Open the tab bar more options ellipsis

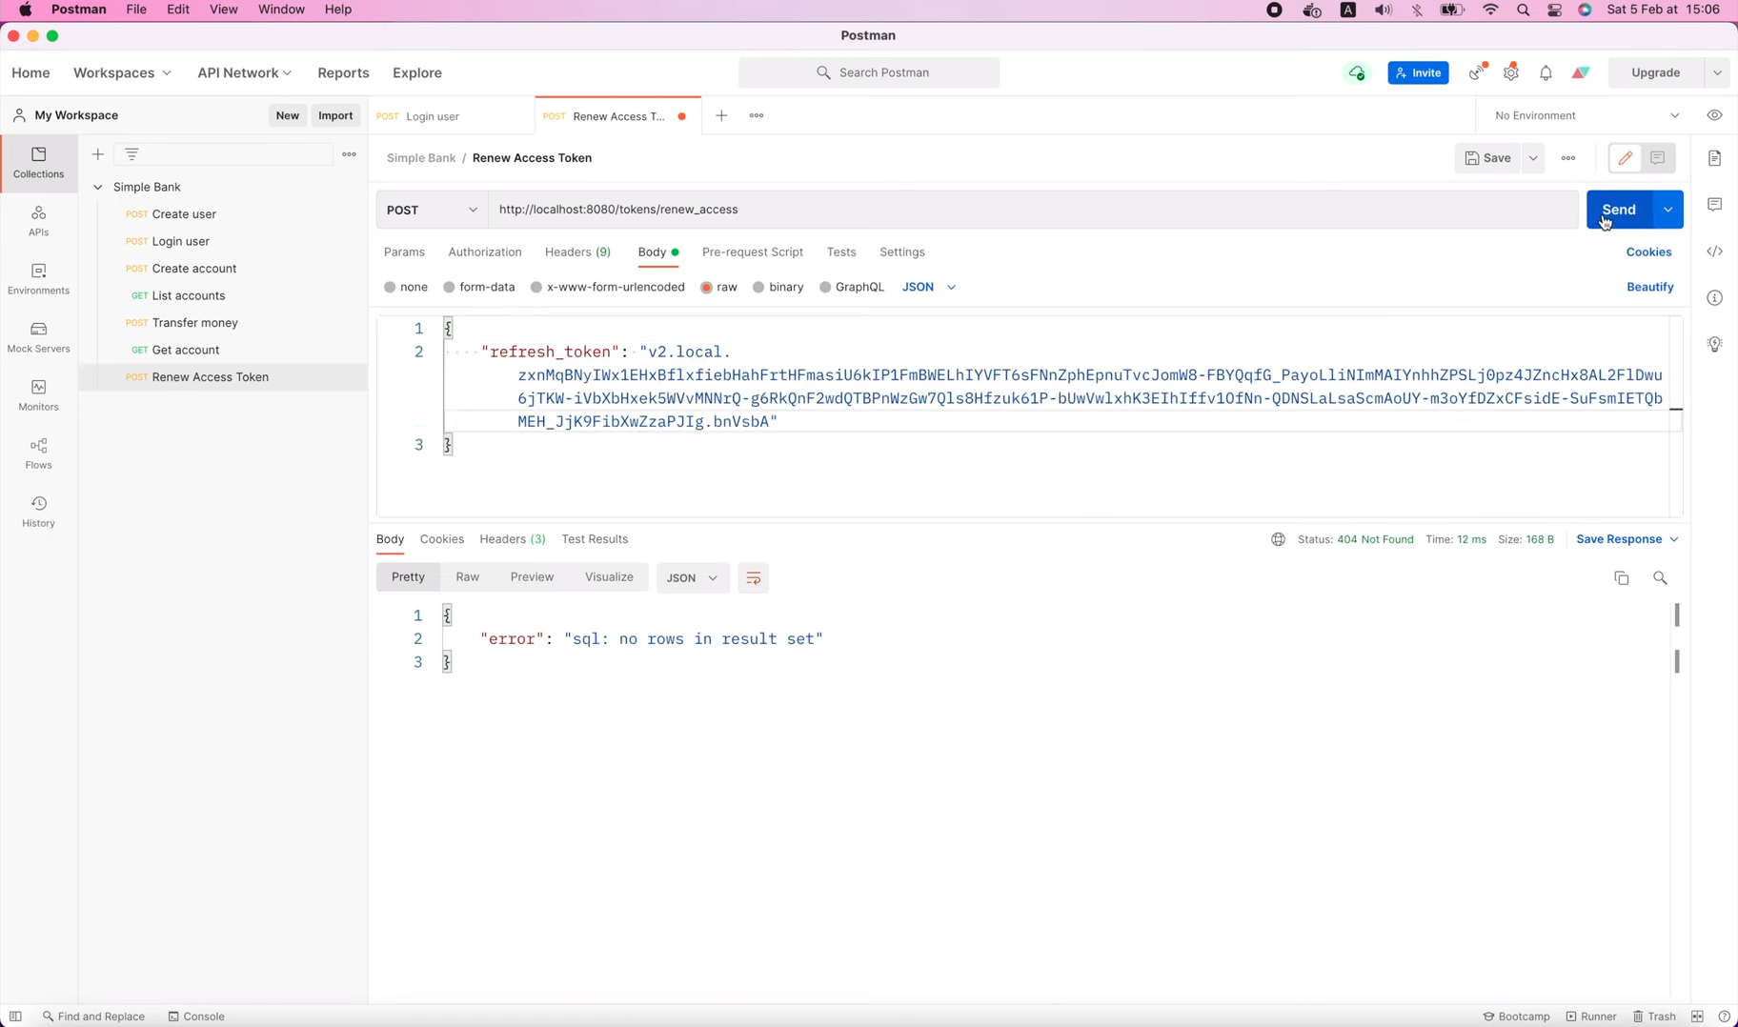coord(757,115)
